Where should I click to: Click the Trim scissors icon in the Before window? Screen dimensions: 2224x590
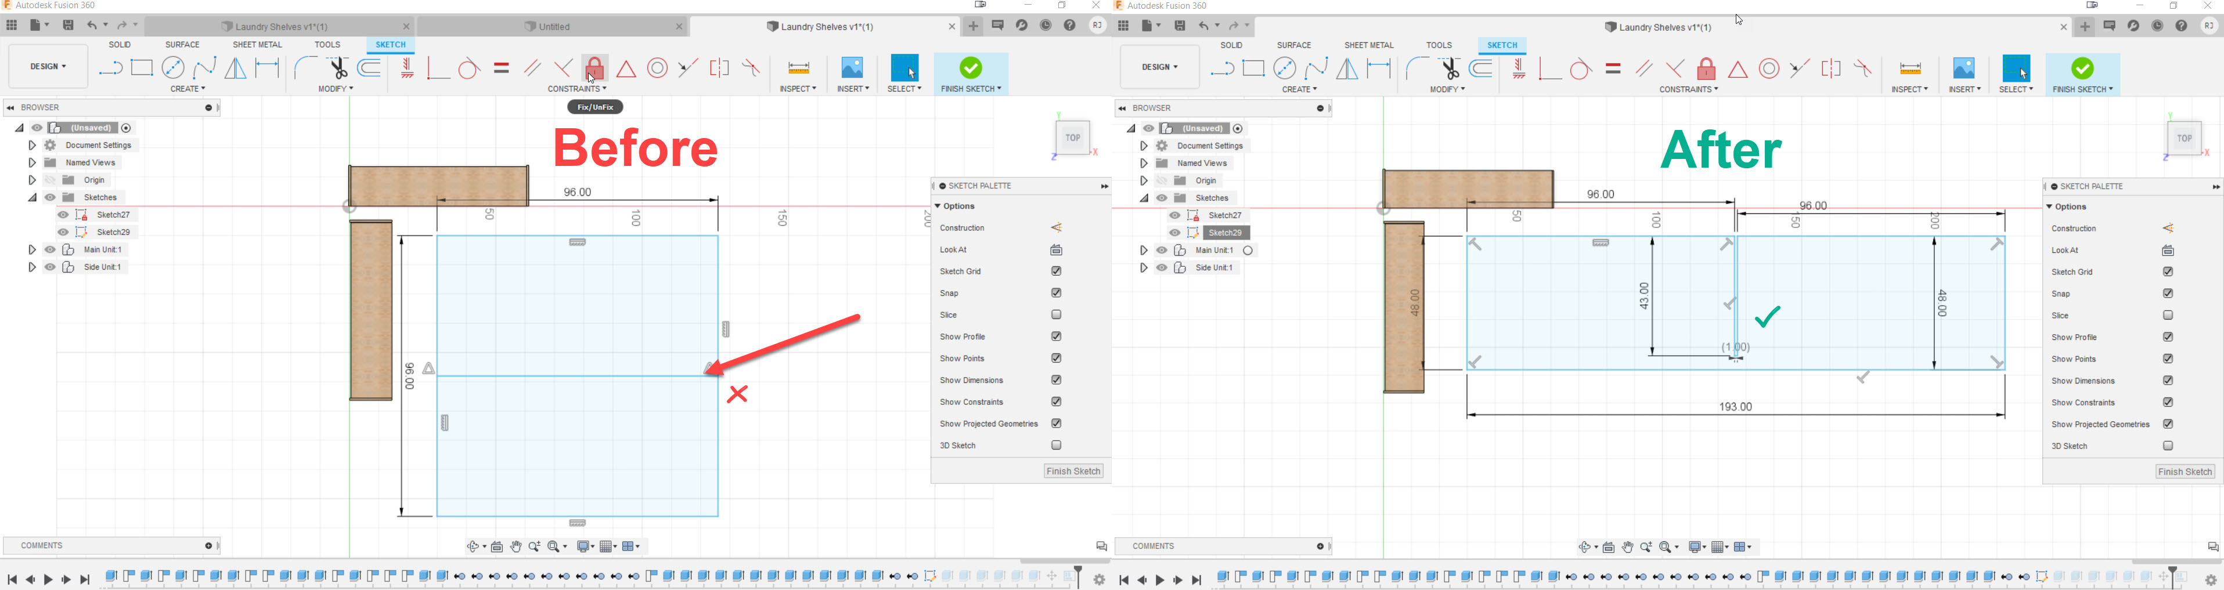point(337,68)
